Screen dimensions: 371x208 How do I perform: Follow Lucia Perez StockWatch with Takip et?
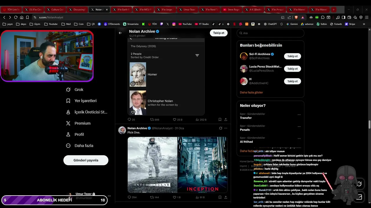292,69
